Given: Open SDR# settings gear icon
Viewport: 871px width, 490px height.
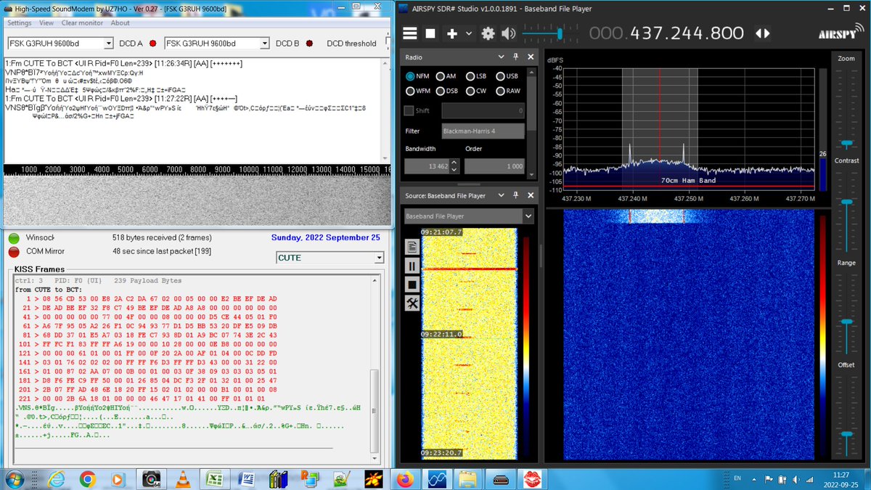Looking at the screenshot, I should pyautogui.click(x=488, y=33).
